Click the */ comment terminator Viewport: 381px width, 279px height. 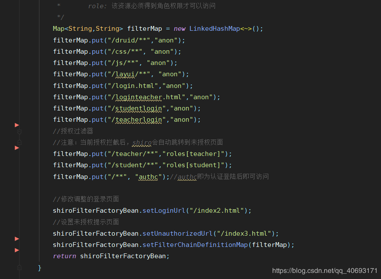click(x=61, y=17)
